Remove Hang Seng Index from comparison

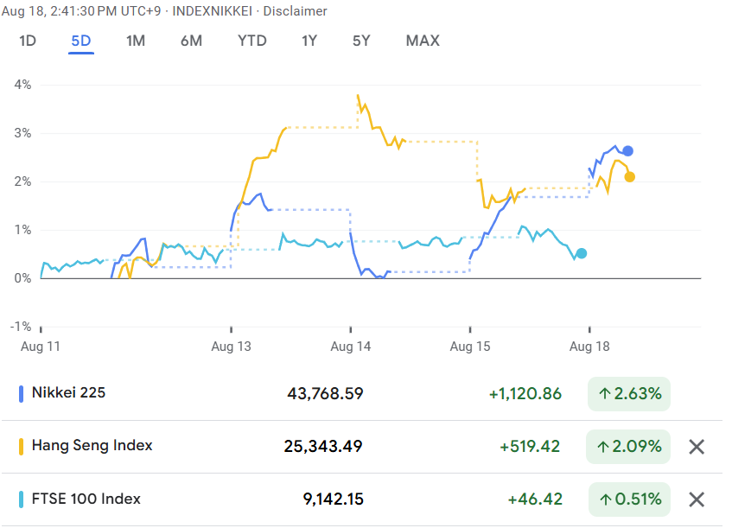[696, 447]
